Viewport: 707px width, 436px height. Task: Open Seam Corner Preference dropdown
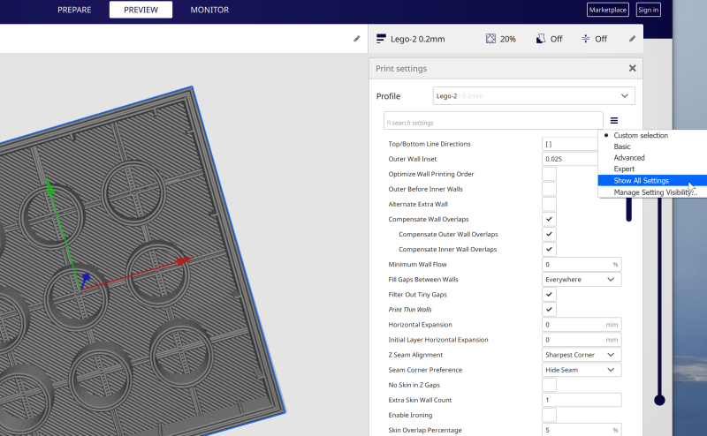tap(582, 370)
